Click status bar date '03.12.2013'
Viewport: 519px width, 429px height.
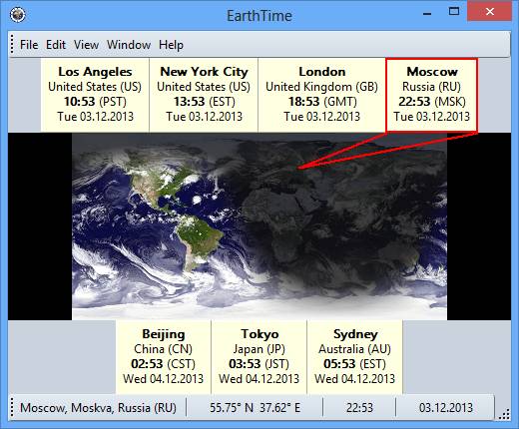point(446,408)
